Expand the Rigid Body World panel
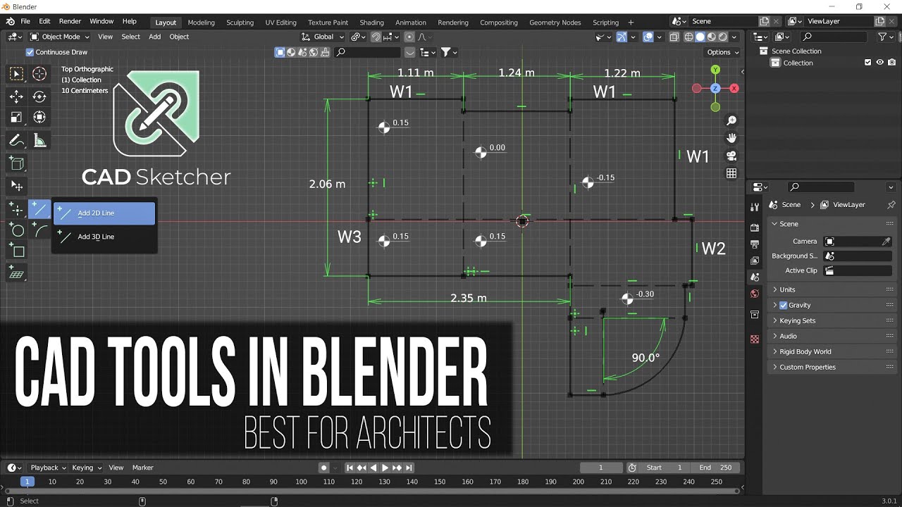Screen dimensions: 902x507 832,351
